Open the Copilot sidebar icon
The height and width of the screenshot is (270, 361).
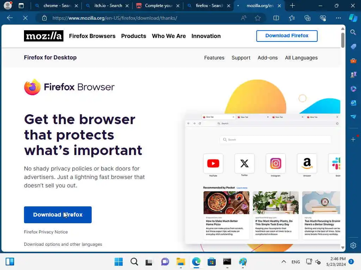click(x=353, y=18)
